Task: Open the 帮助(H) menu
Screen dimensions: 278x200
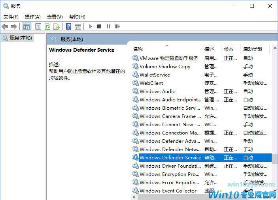Action: [x=77, y=17]
